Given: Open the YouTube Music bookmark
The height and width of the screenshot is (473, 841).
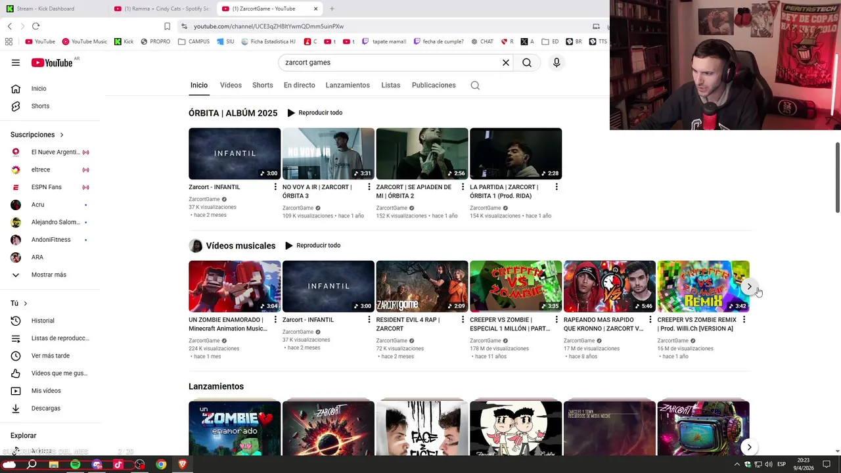Looking at the screenshot, I should 84,41.
